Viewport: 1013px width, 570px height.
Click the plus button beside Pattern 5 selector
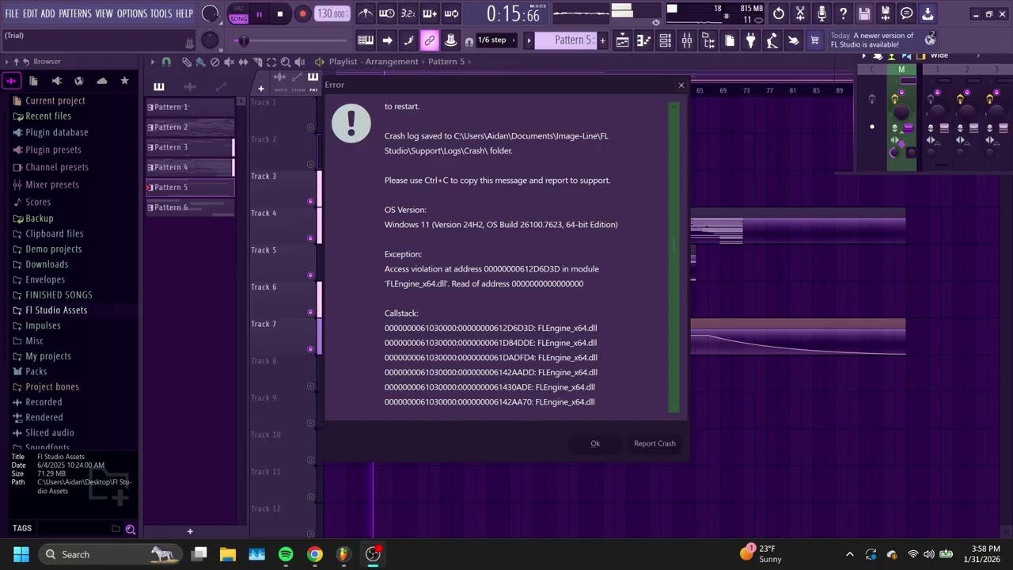[602, 40]
